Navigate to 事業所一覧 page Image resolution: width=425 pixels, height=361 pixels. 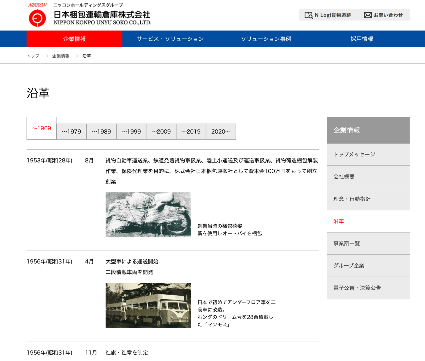(x=346, y=243)
